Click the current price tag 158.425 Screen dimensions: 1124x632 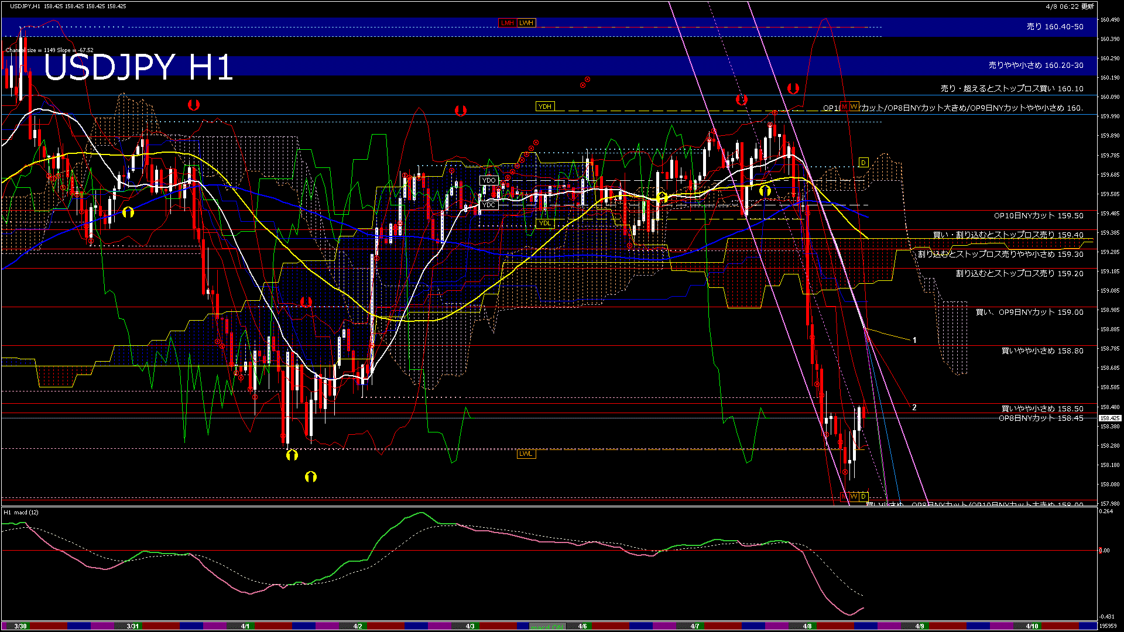click(1109, 418)
